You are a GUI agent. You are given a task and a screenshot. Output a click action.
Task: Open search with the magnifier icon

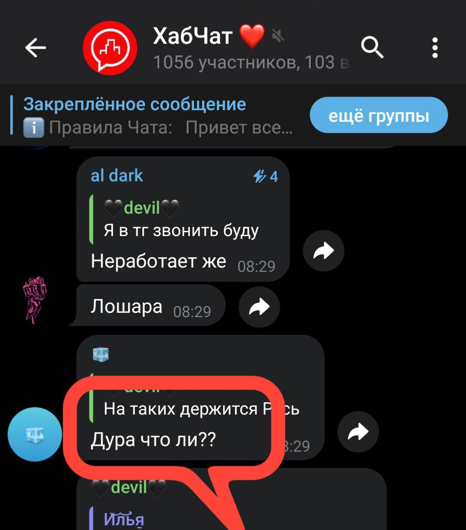[372, 47]
